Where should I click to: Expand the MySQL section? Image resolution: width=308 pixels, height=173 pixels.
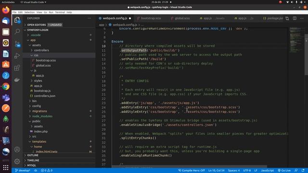pos(31,165)
